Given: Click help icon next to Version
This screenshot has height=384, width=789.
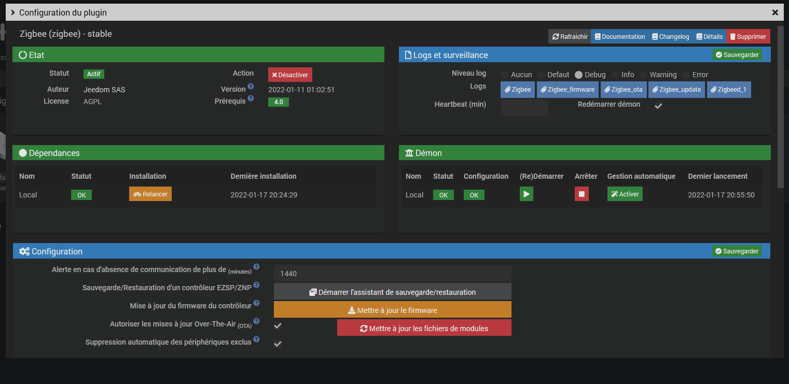Looking at the screenshot, I should click(x=251, y=87).
